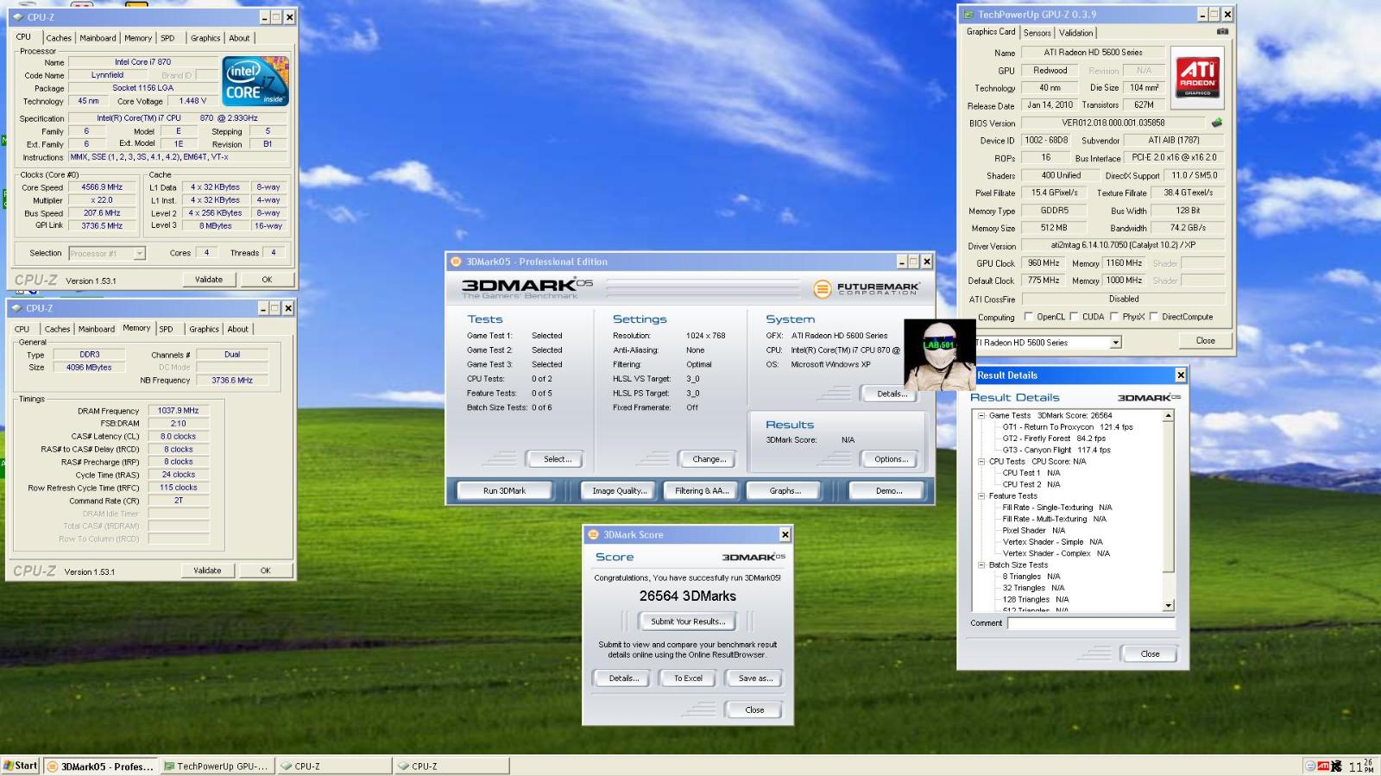This screenshot has height=776, width=1381.
Task: Click Submit Your Results button
Action: click(688, 621)
